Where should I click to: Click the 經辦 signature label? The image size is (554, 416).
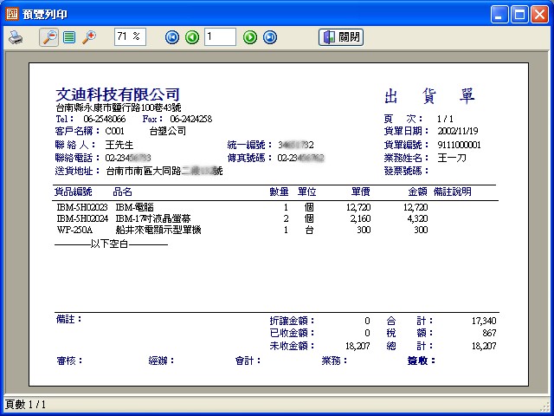pos(162,361)
